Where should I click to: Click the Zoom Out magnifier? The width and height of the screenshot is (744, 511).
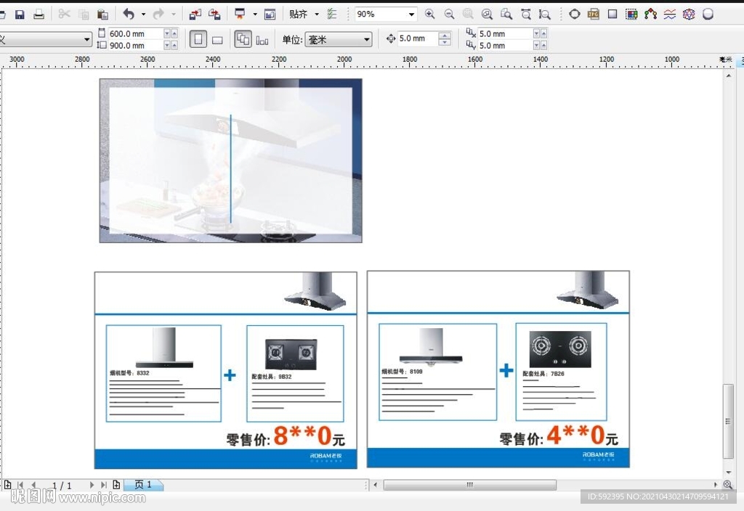(x=449, y=15)
